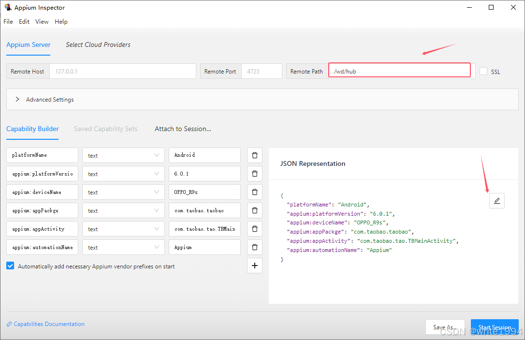Image resolution: width=525 pixels, height=340 pixels.
Task: Edit raw JSON with pencil icon
Action: tap(497, 201)
